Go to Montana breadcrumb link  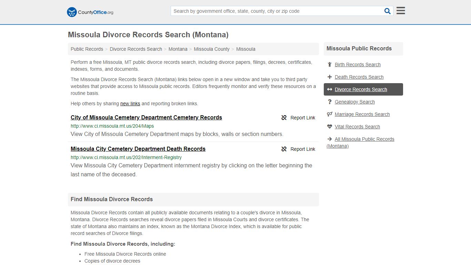(x=178, y=49)
